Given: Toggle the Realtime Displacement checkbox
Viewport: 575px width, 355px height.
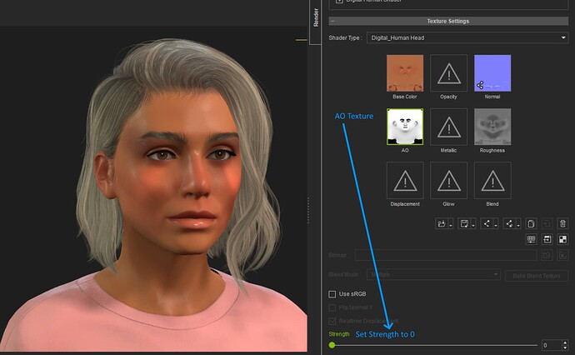Looking at the screenshot, I should click(332, 321).
